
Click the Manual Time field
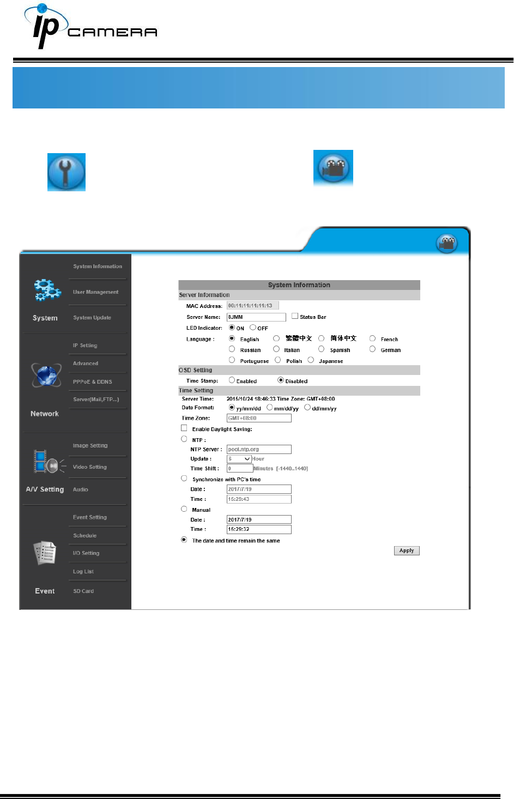click(259, 529)
